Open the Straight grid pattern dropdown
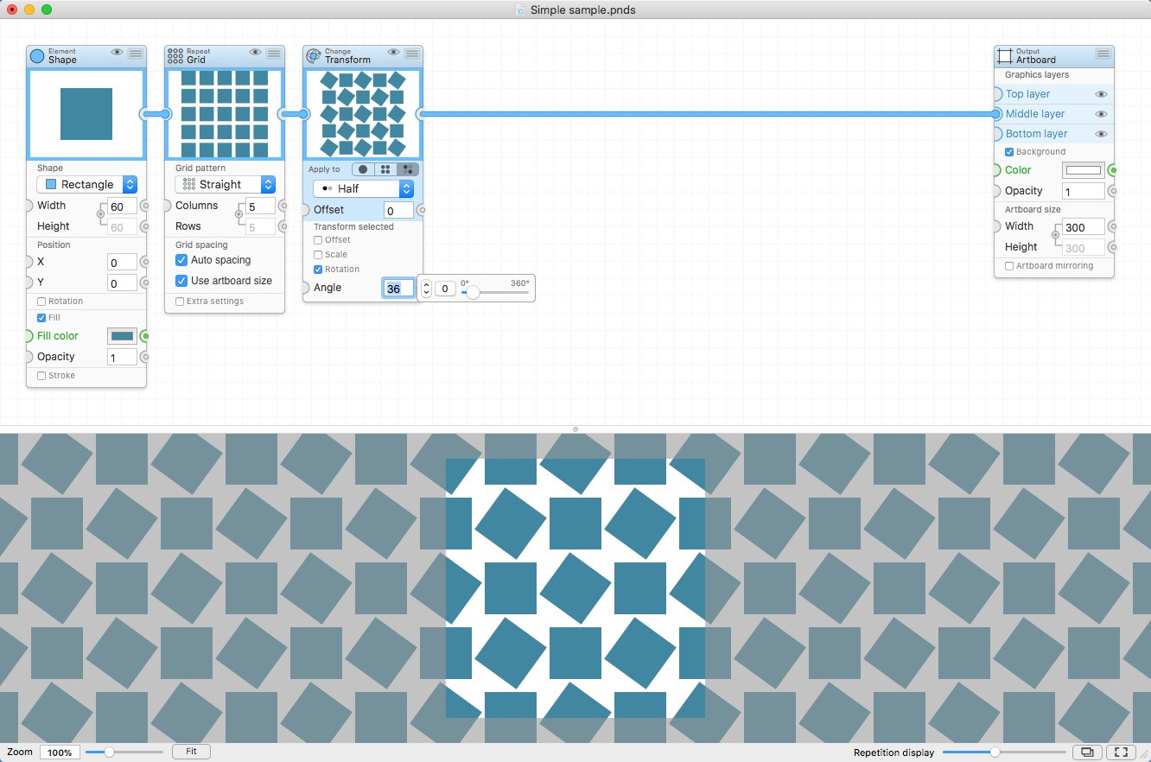This screenshot has width=1151, height=762. (x=225, y=184)
